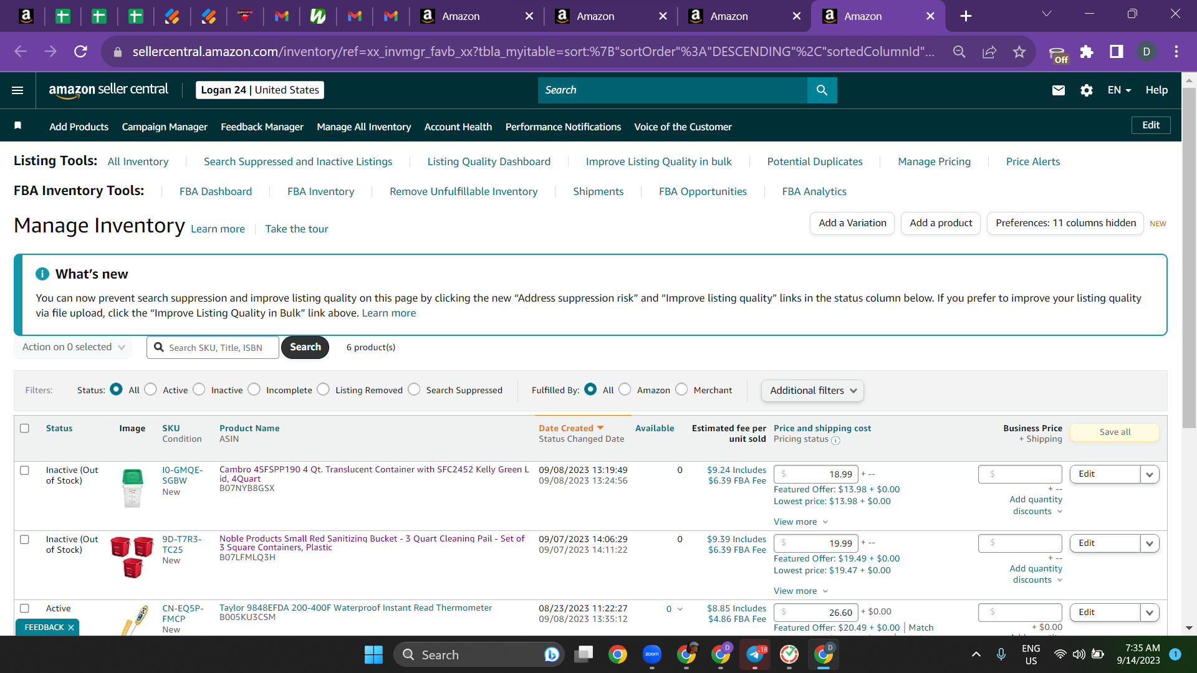This screenshot has height=673, width=1197.
Task: Show hidden system tray icons
Action: [976, 654]
